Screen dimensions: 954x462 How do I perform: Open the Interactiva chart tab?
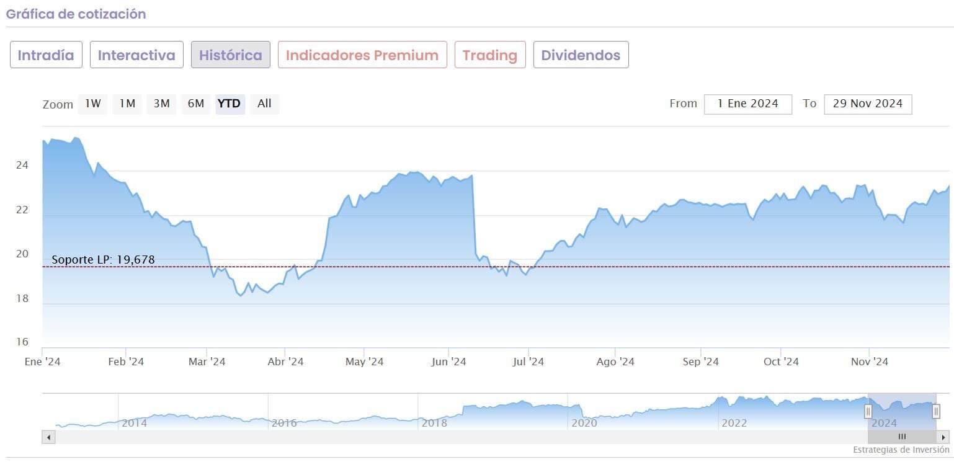click(136, 55)
